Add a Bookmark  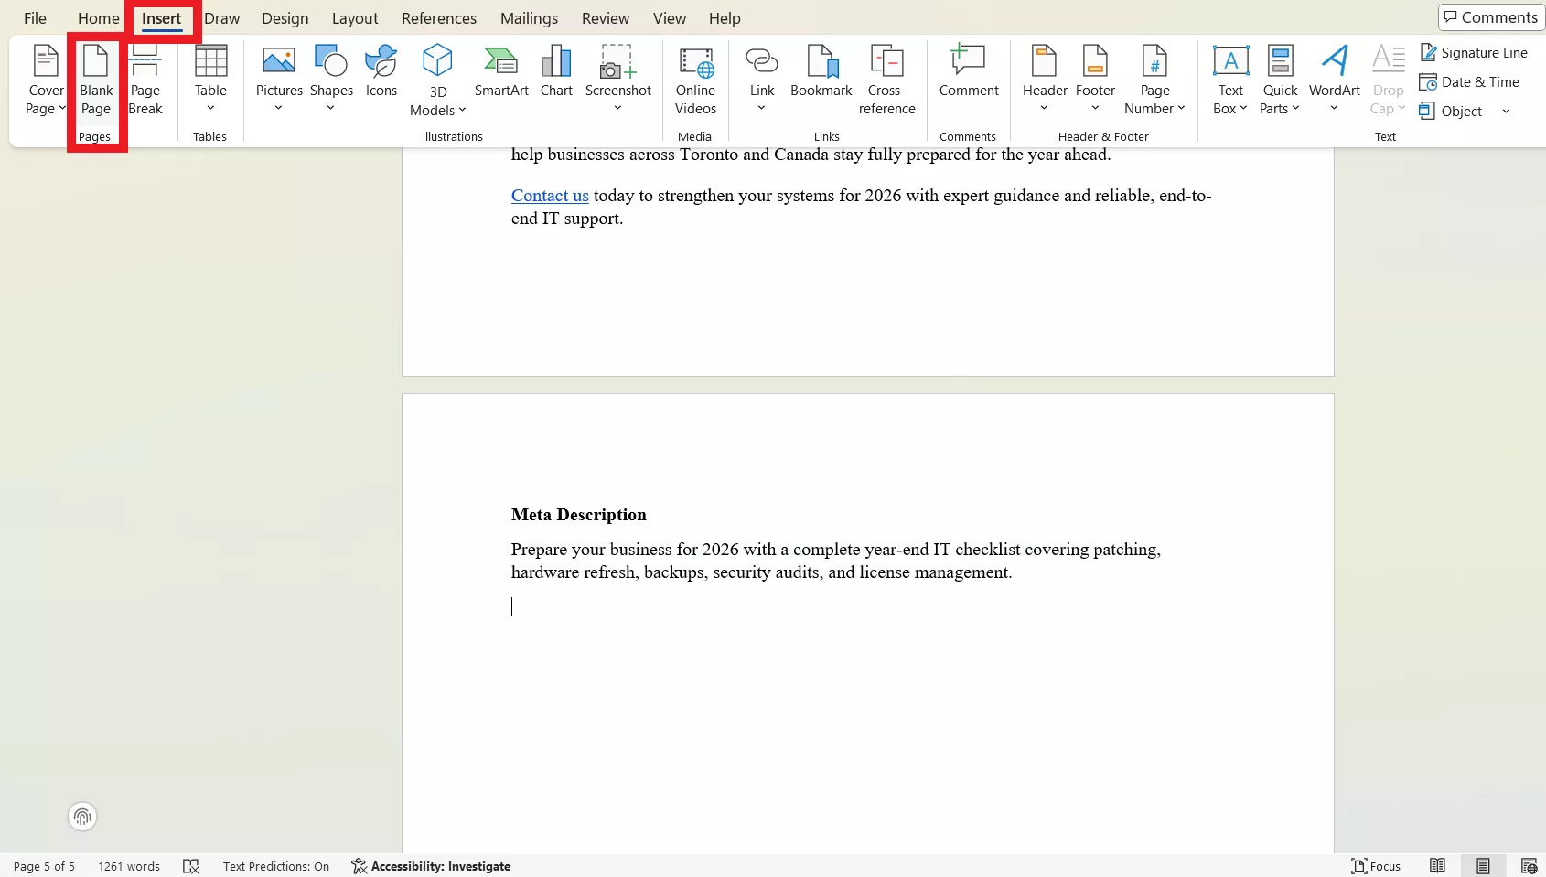[x=821, y=73]
